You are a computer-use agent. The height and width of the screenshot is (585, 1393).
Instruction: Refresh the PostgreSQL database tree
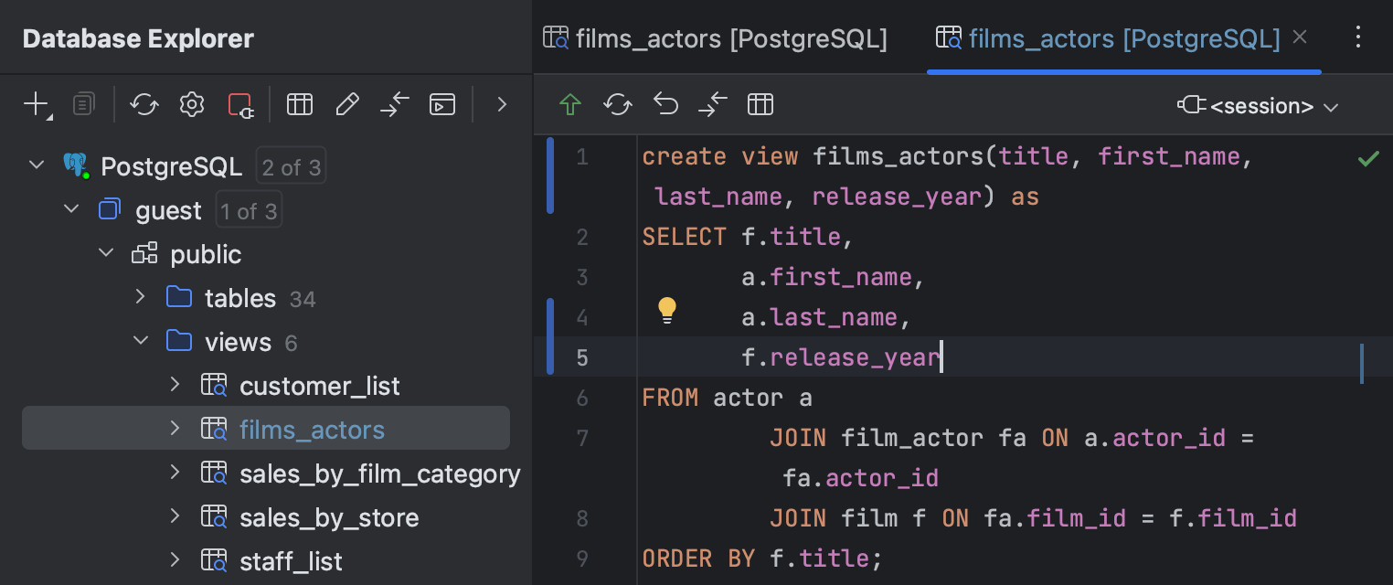pos(144,104)
